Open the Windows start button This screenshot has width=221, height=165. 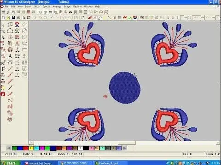(x=10, y=163)
